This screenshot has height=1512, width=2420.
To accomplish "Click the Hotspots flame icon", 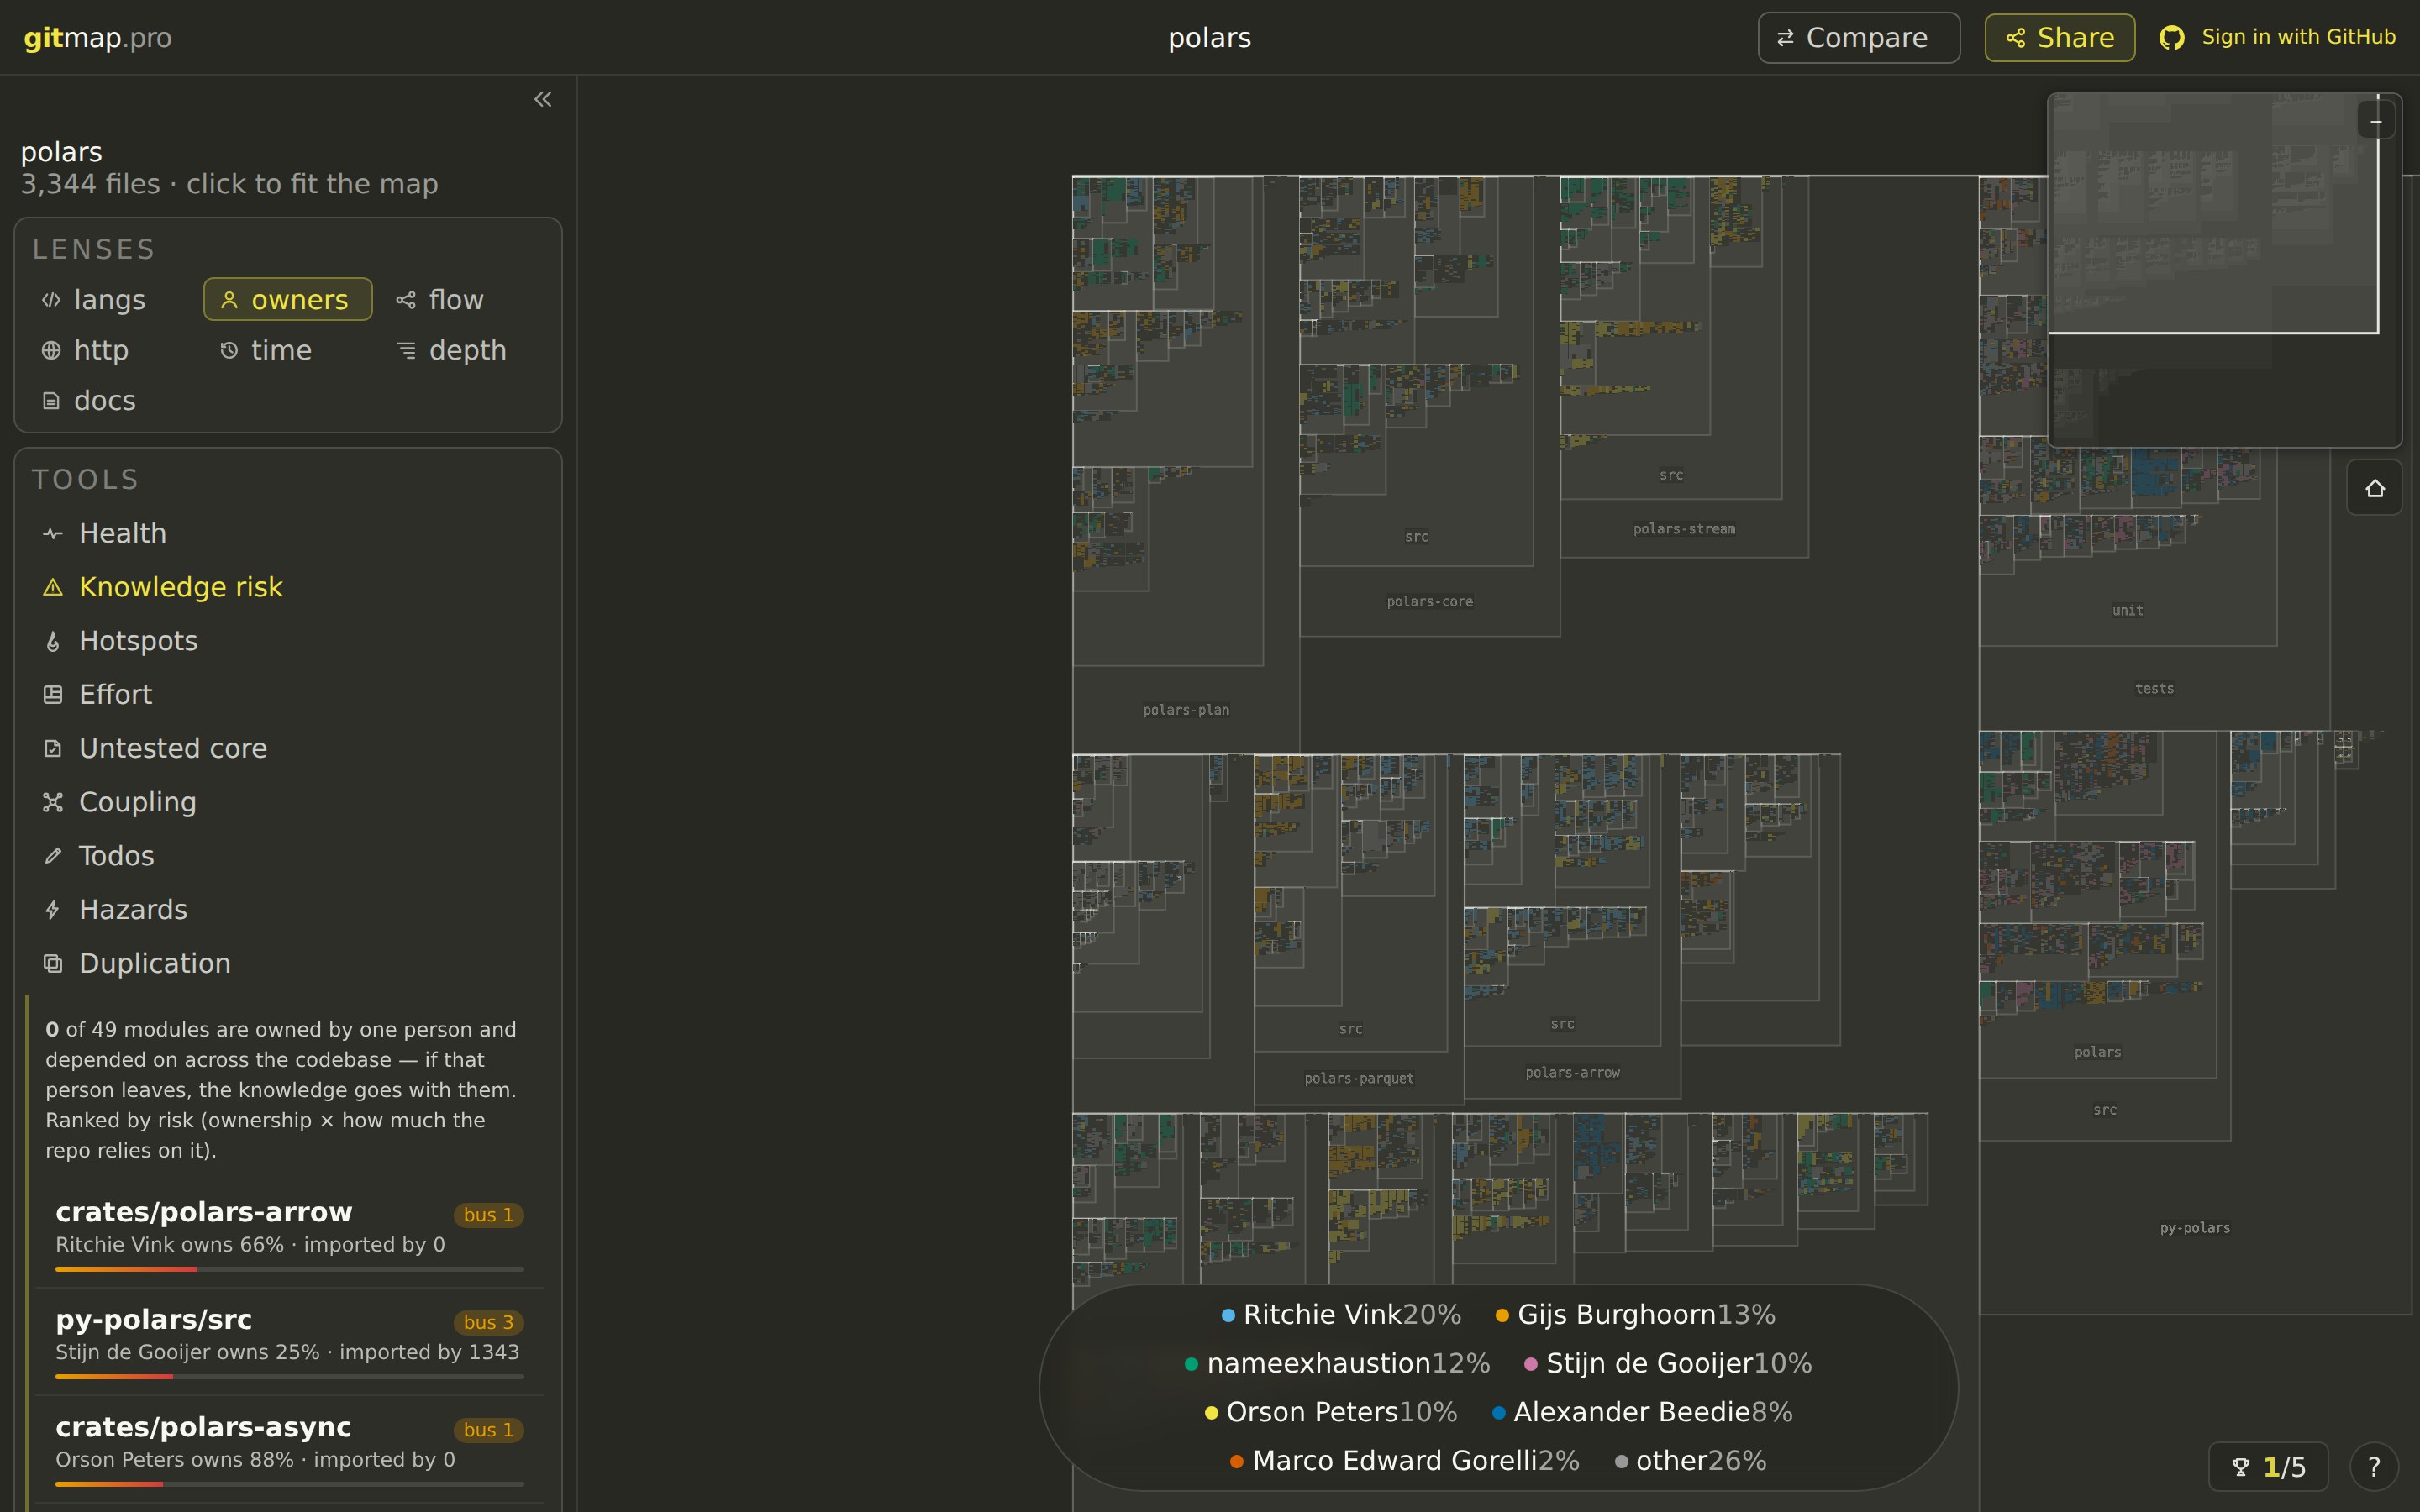I will 53,641.
